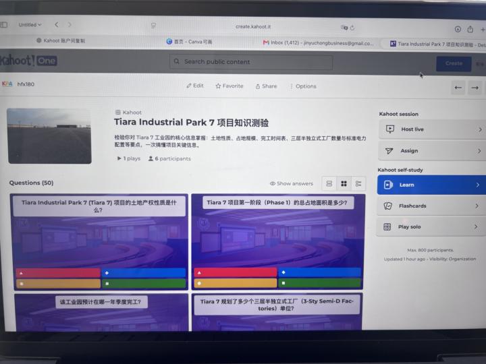Click the create.kahoot.it address bar

click(x=252, y=26)
